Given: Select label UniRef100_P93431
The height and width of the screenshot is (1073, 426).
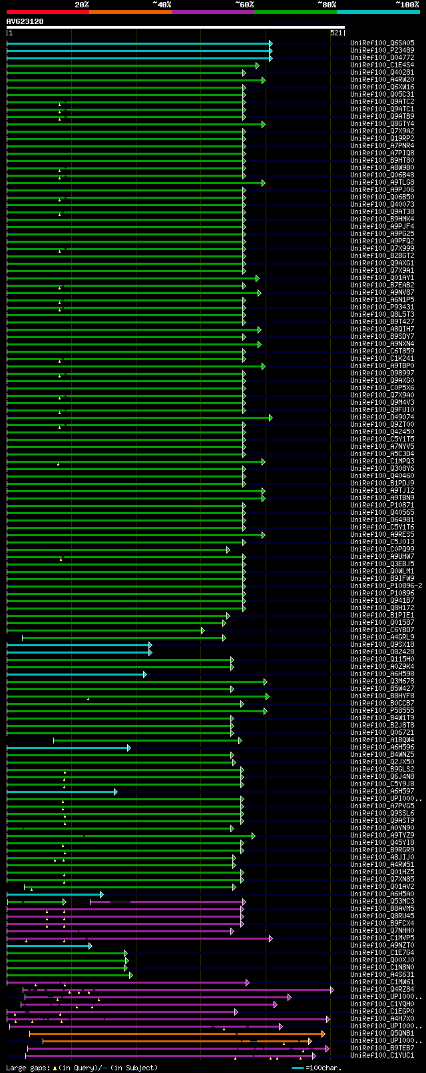Looking at the screenshot, I should point(382,307).
